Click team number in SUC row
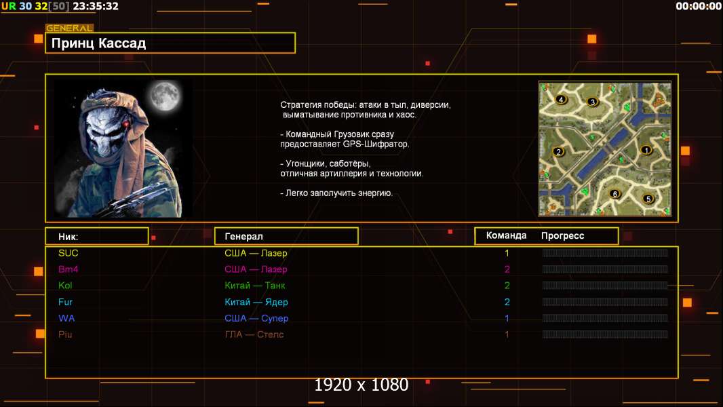The image size is (723, 407). point(507,253)
